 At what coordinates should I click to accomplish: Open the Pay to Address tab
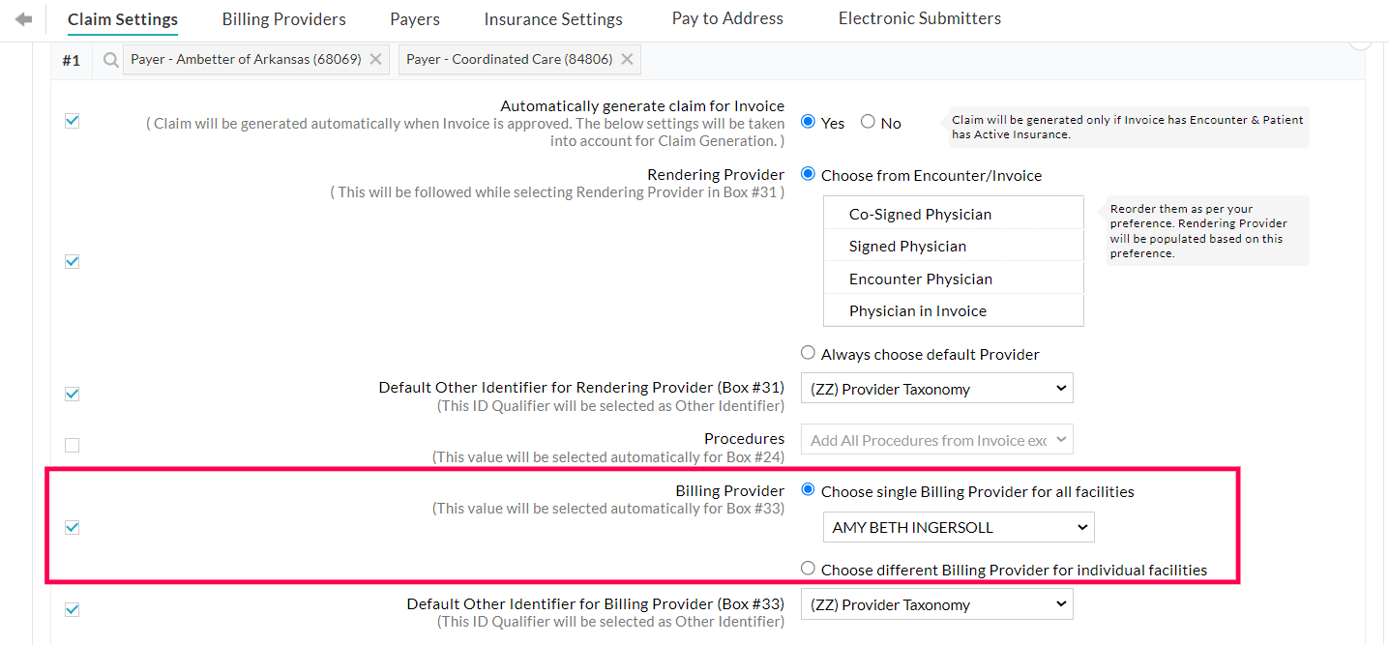[727, 18]
